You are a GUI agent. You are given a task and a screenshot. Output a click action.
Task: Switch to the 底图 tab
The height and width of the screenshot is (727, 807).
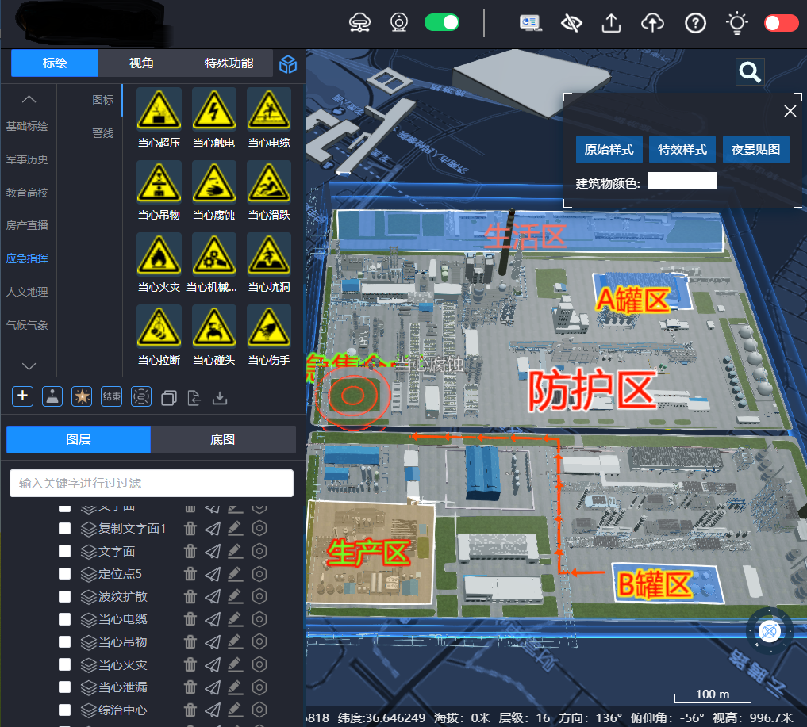(x=222, y=439)
